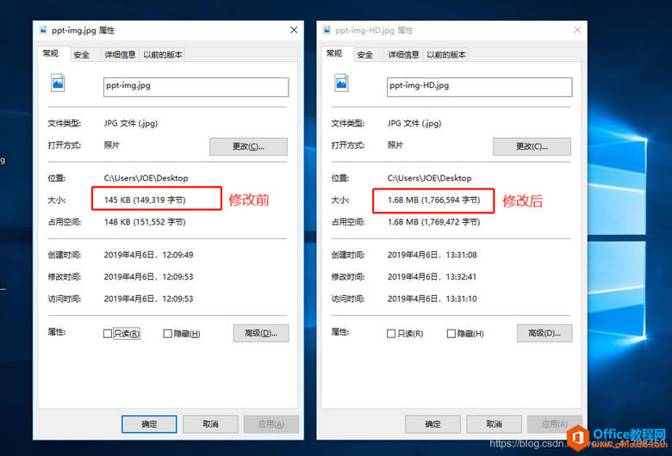This screenshot has width=672, height=456.
Task: Click creation time 12:09:49 value
Action: [149, 255]
